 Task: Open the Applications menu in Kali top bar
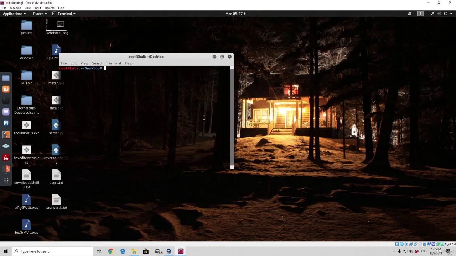tap(14, 14)
